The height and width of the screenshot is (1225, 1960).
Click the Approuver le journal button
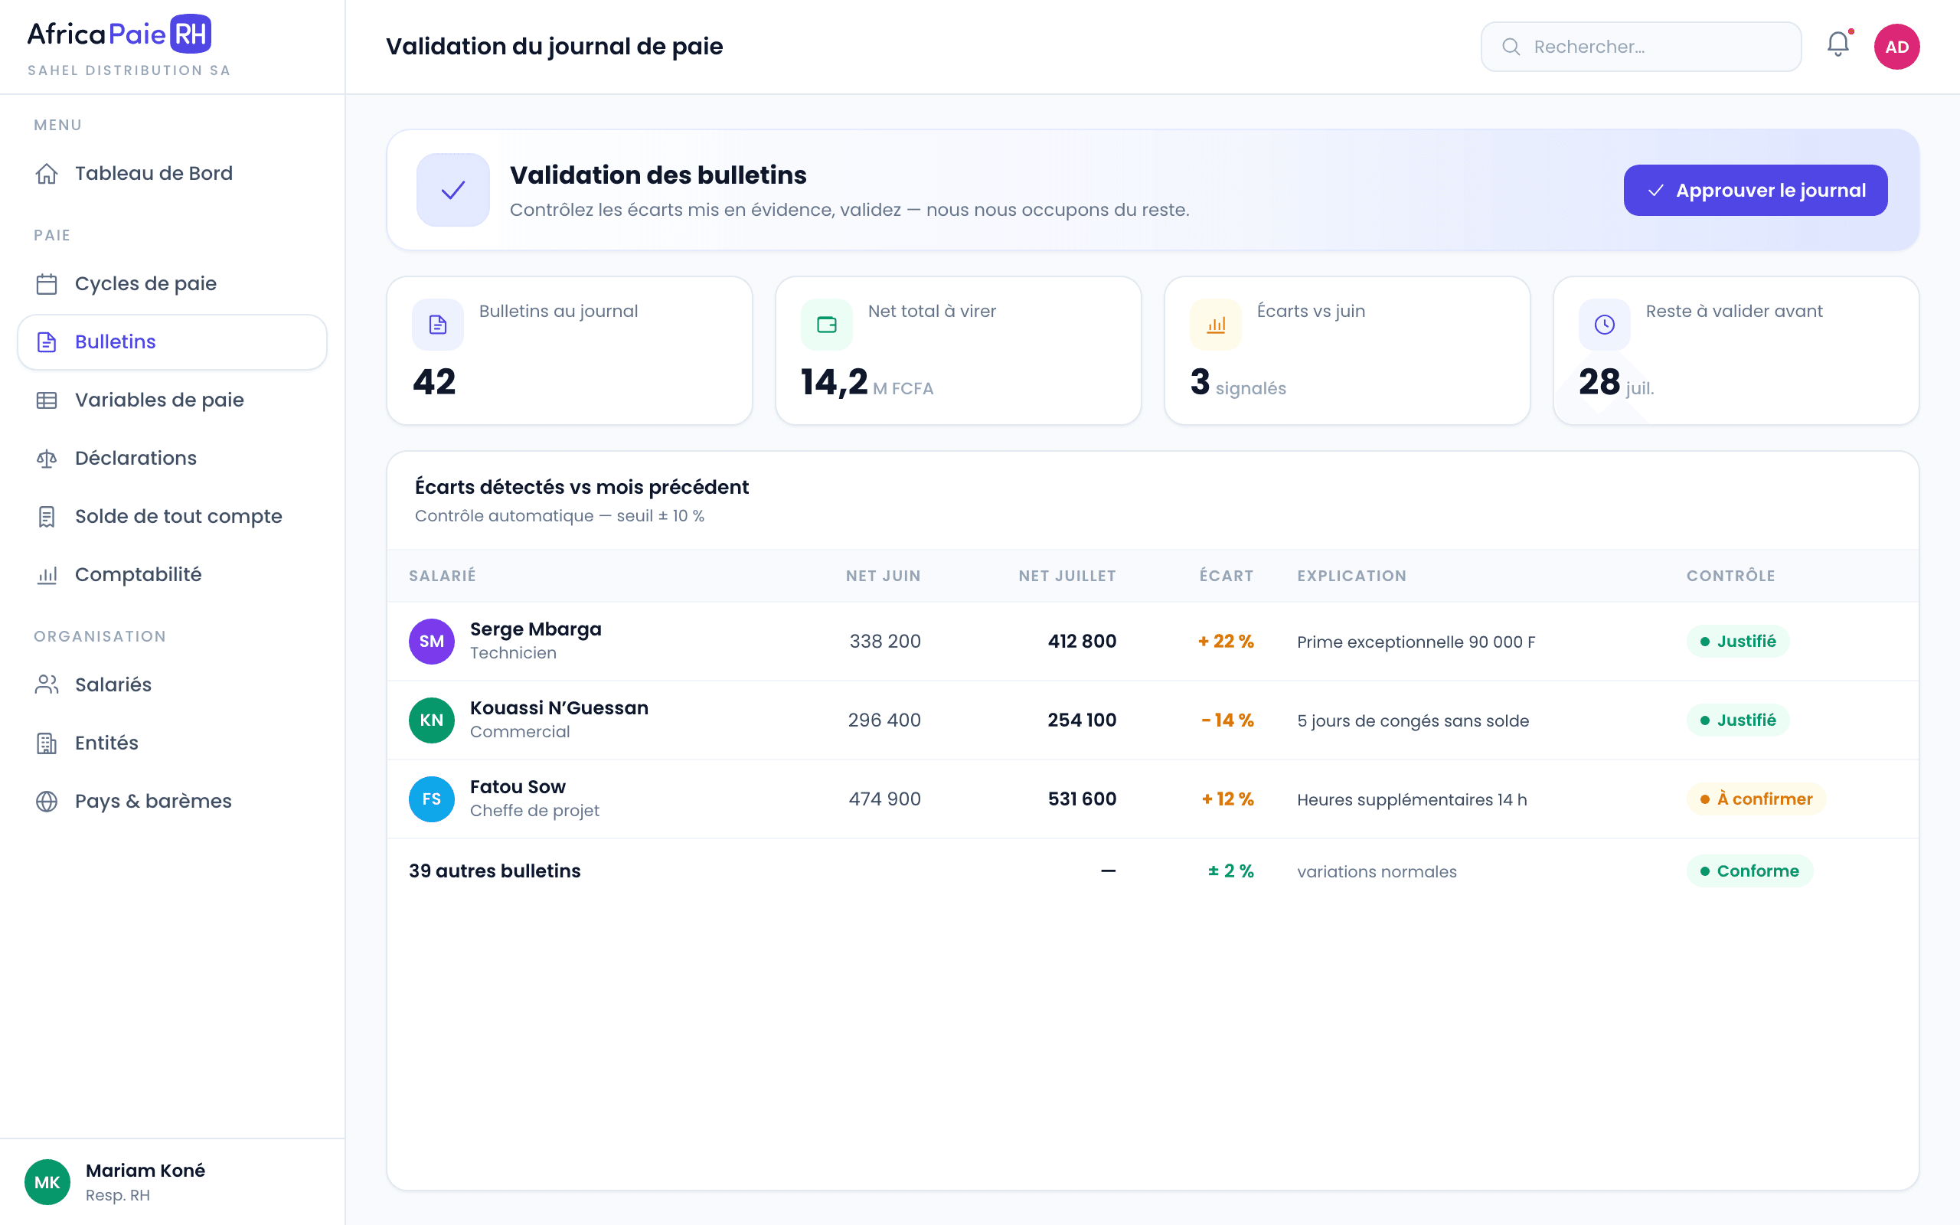(x=1755, y=191)
